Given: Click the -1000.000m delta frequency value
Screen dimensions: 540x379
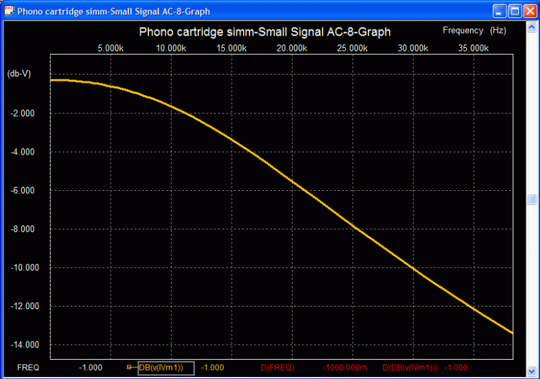Looking at the screenshot, I should [x=345, y=367].
